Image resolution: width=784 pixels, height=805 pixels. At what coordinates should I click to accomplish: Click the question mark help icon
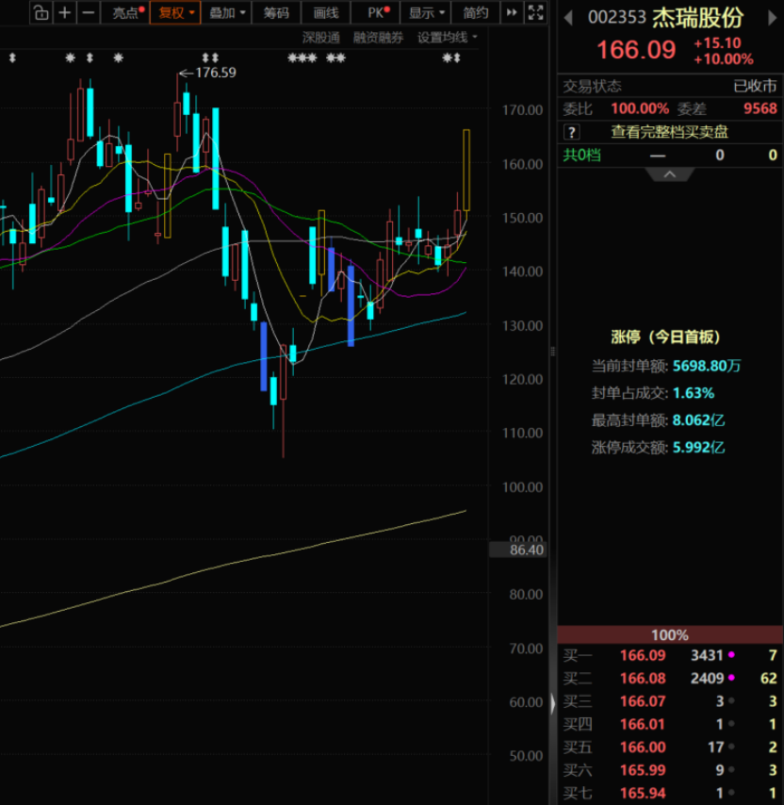click(572, 133)
